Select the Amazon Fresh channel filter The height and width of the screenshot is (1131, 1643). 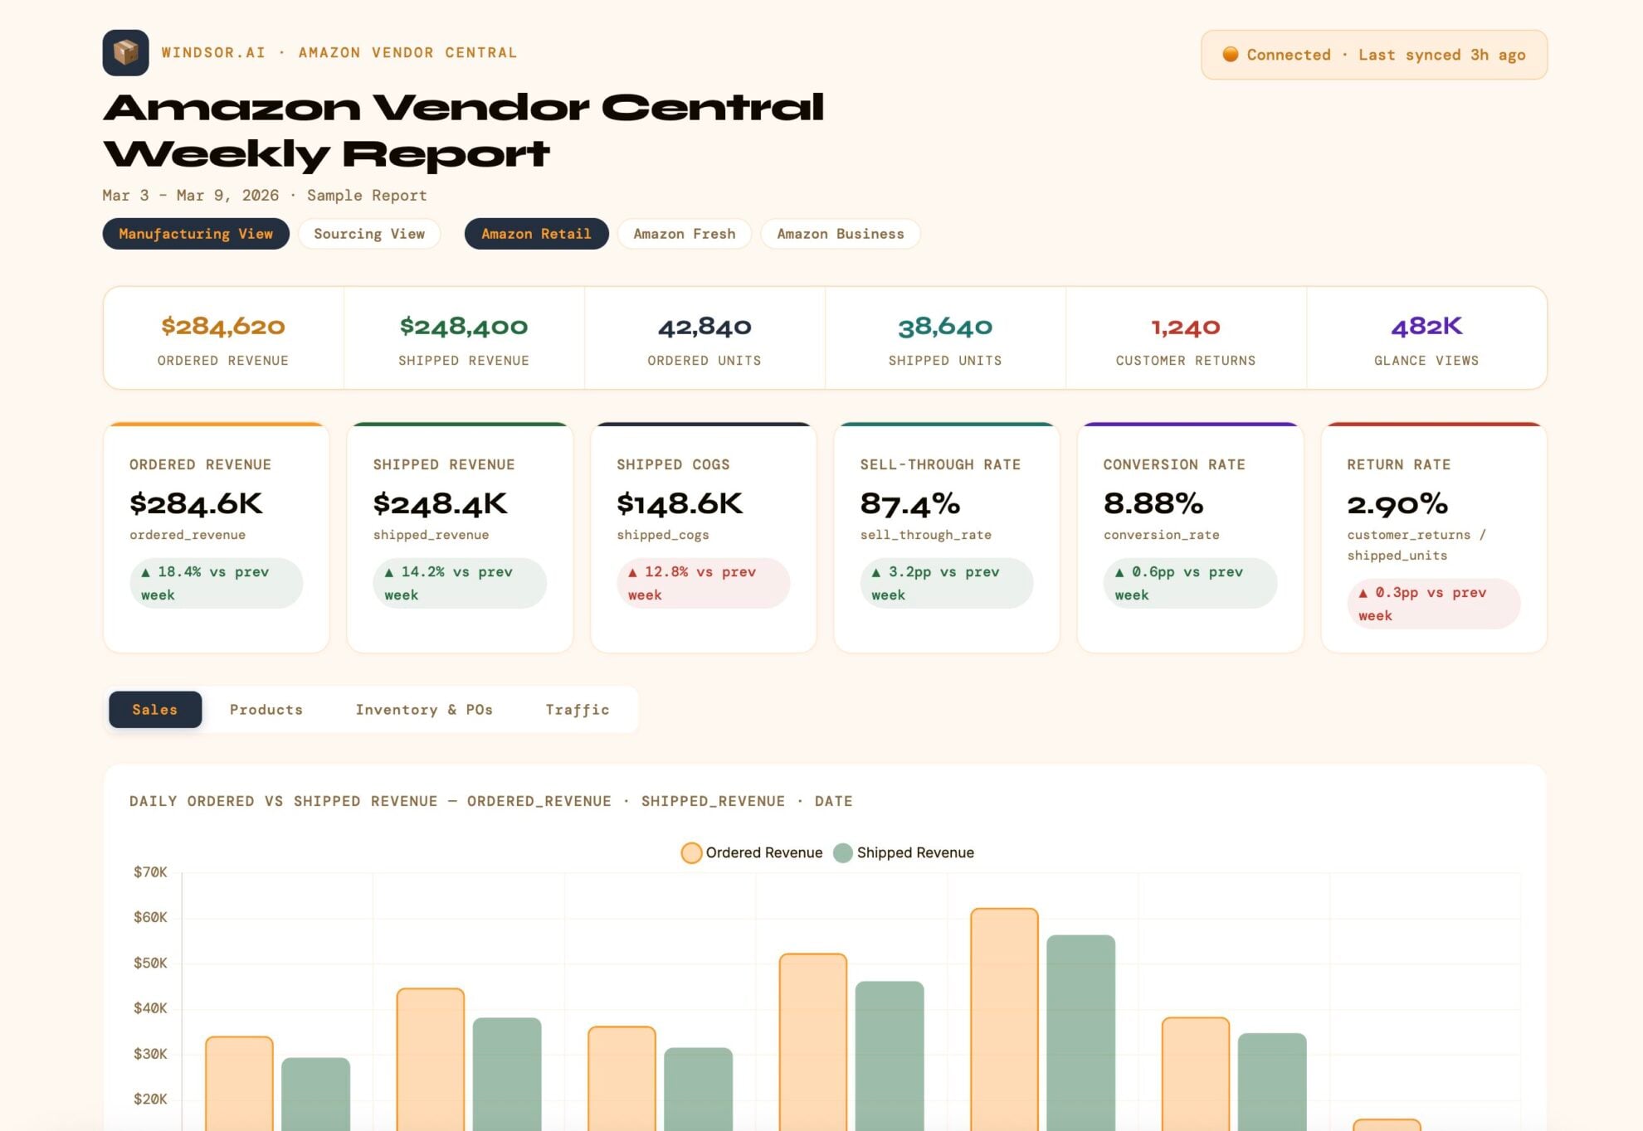click(684, 233)
